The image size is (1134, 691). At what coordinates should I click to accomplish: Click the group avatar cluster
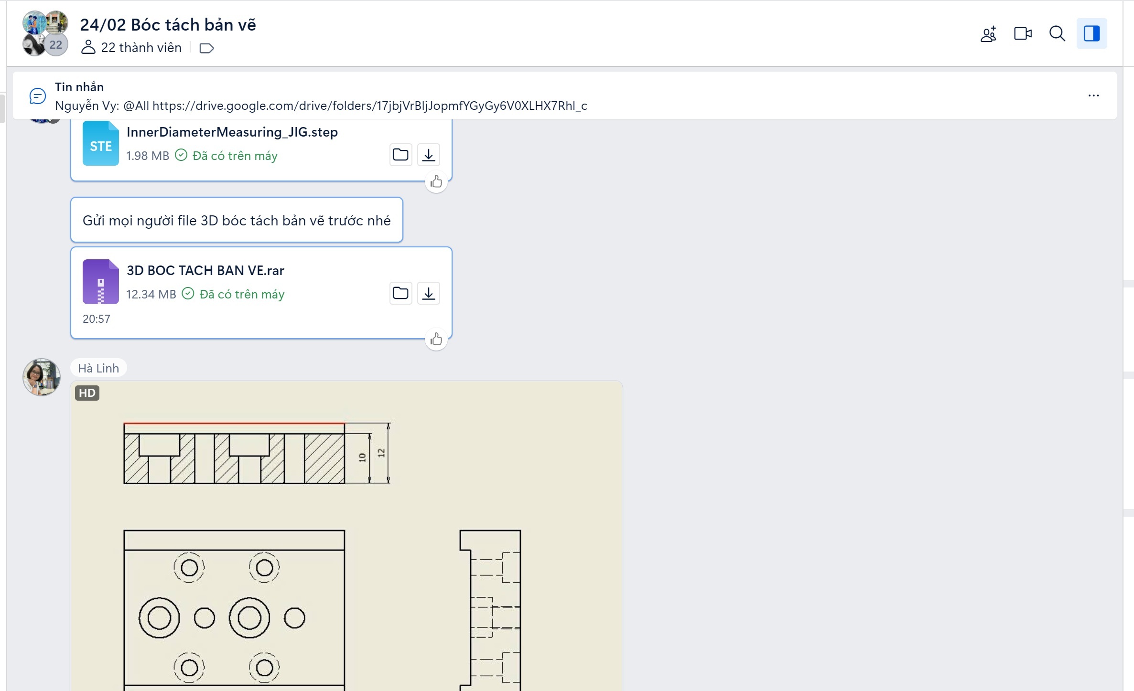45,33
